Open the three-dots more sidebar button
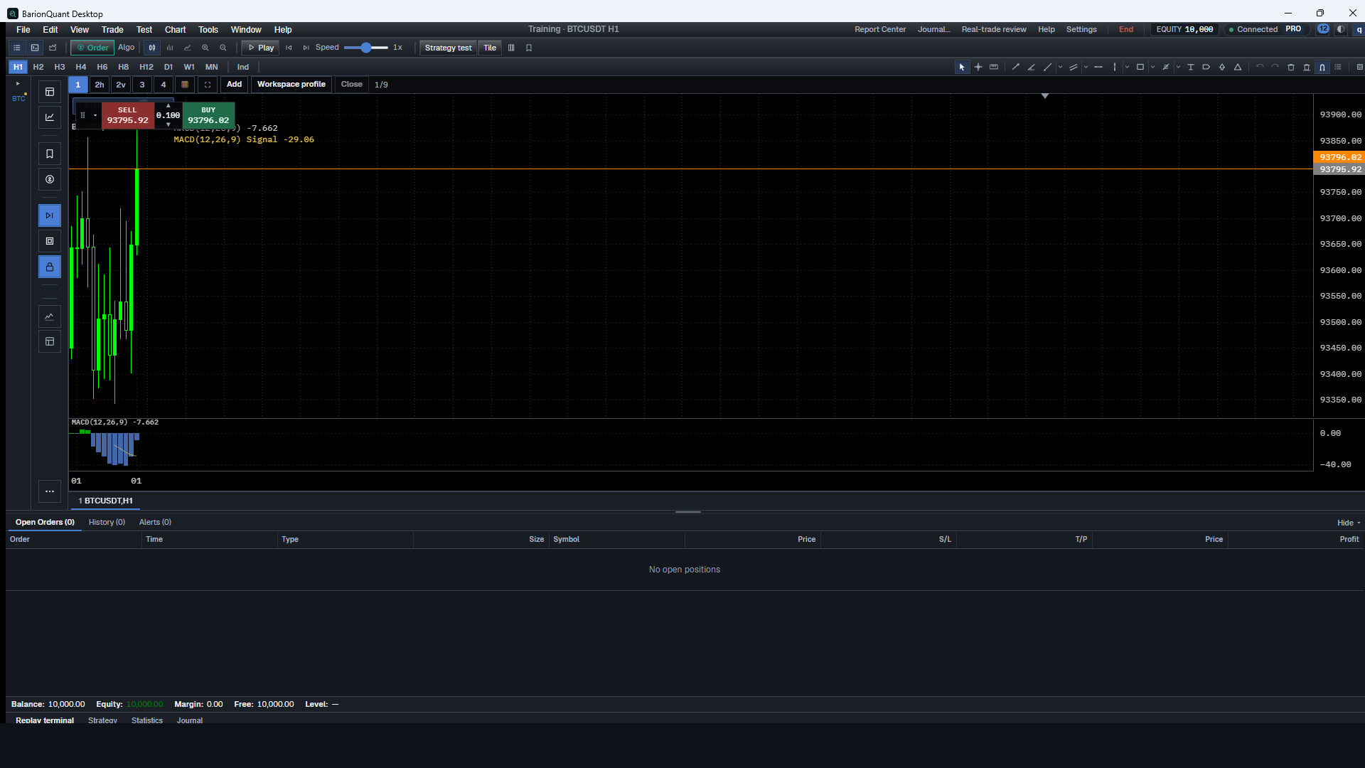This screenshot has width=1365, height=768. [50, 491]
